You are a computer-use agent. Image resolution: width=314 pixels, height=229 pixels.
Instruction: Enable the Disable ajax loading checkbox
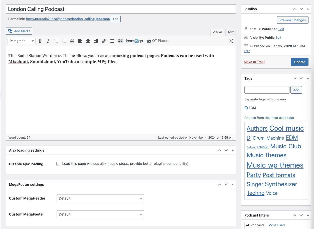[x=58, y=164]
